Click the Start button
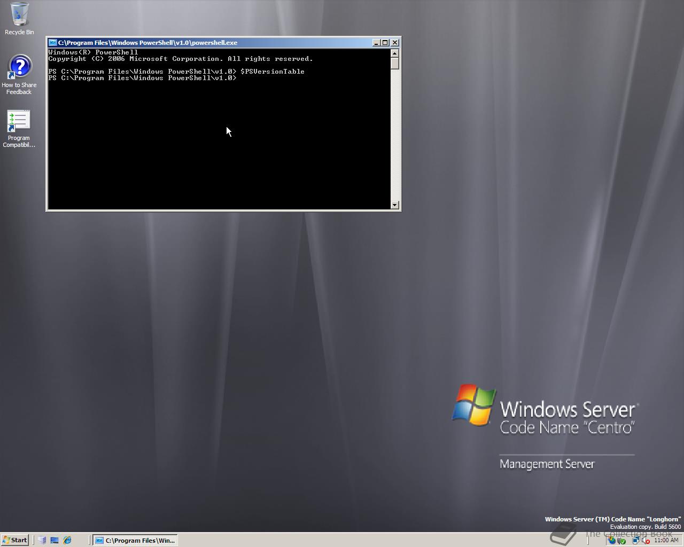684x547 pixels. pos(15,540)
